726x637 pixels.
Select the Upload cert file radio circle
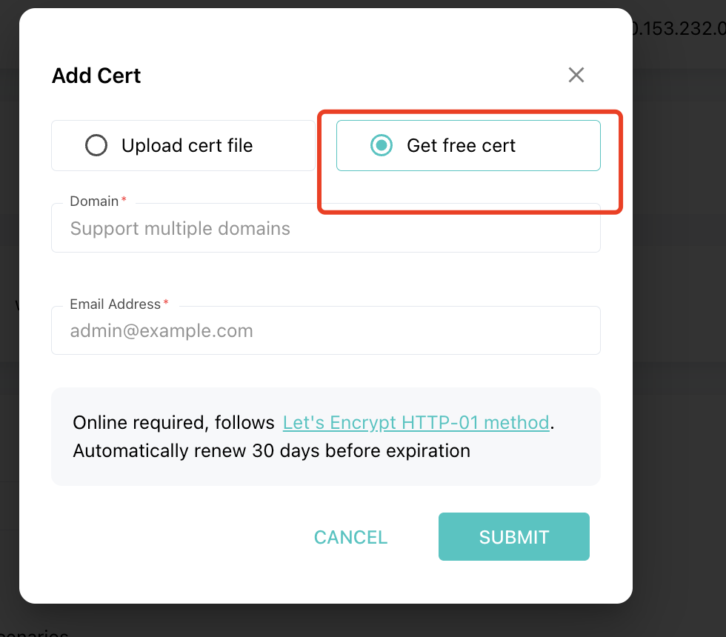click(x=96, y=145)
